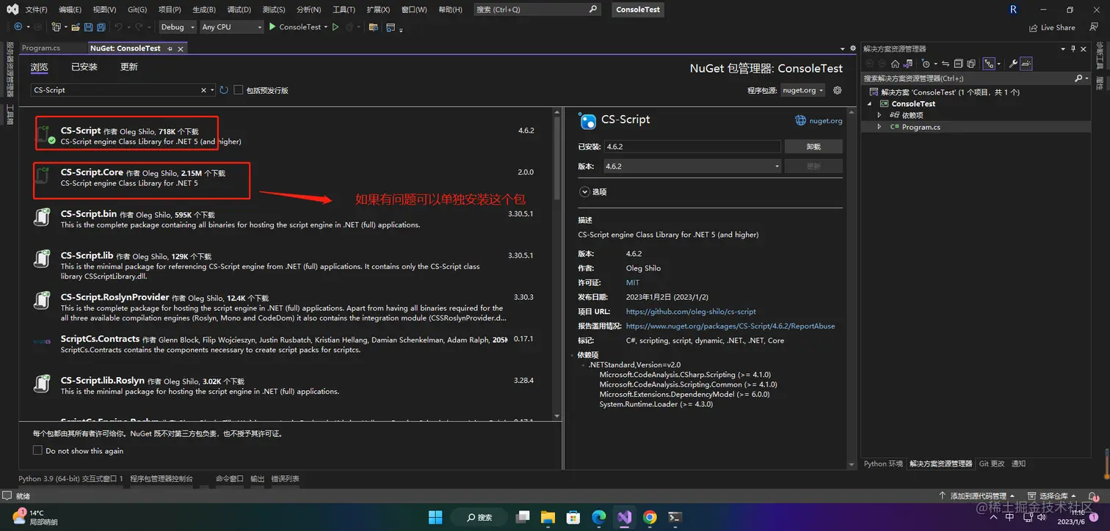
Task: Open NuGet settings gear icon
Action: point(838,90)
